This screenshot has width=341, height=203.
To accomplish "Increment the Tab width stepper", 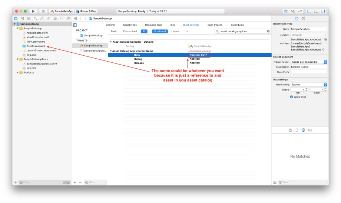I will tap(307, 89).
